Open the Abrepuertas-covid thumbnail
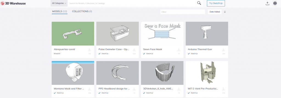This screenshot has height=98, width=281. [x=73, y=33]
